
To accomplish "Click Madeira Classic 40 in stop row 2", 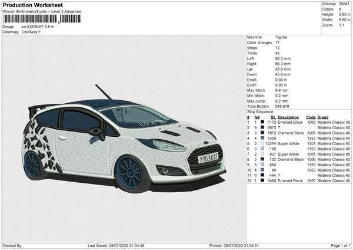I will coord(334,128).
